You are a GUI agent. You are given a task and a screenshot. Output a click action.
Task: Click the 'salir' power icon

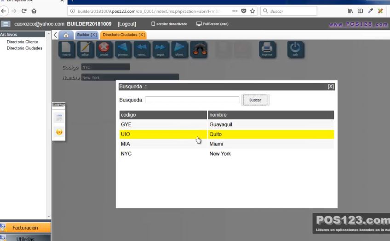coord(295,49)
